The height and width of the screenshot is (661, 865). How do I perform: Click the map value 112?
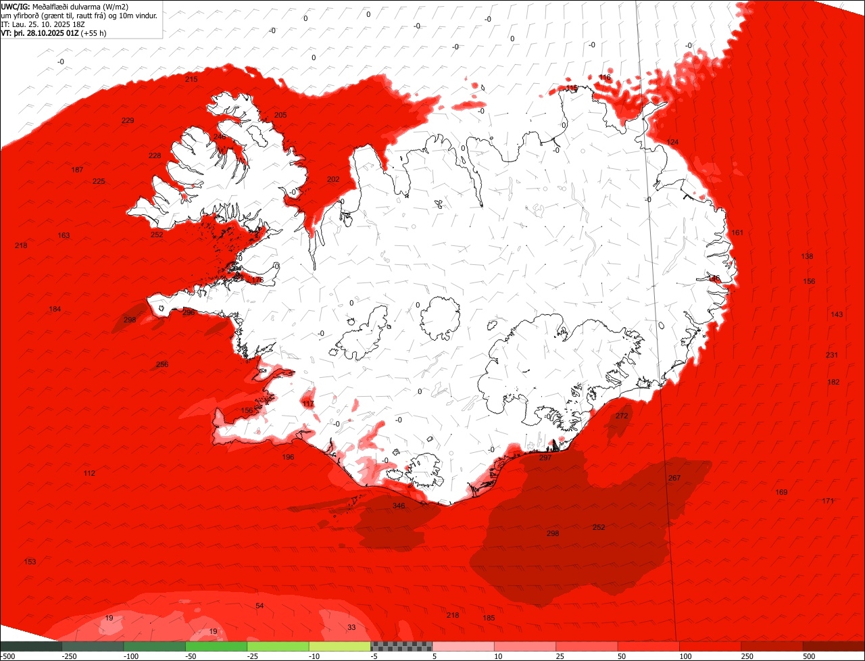point(89,473)
